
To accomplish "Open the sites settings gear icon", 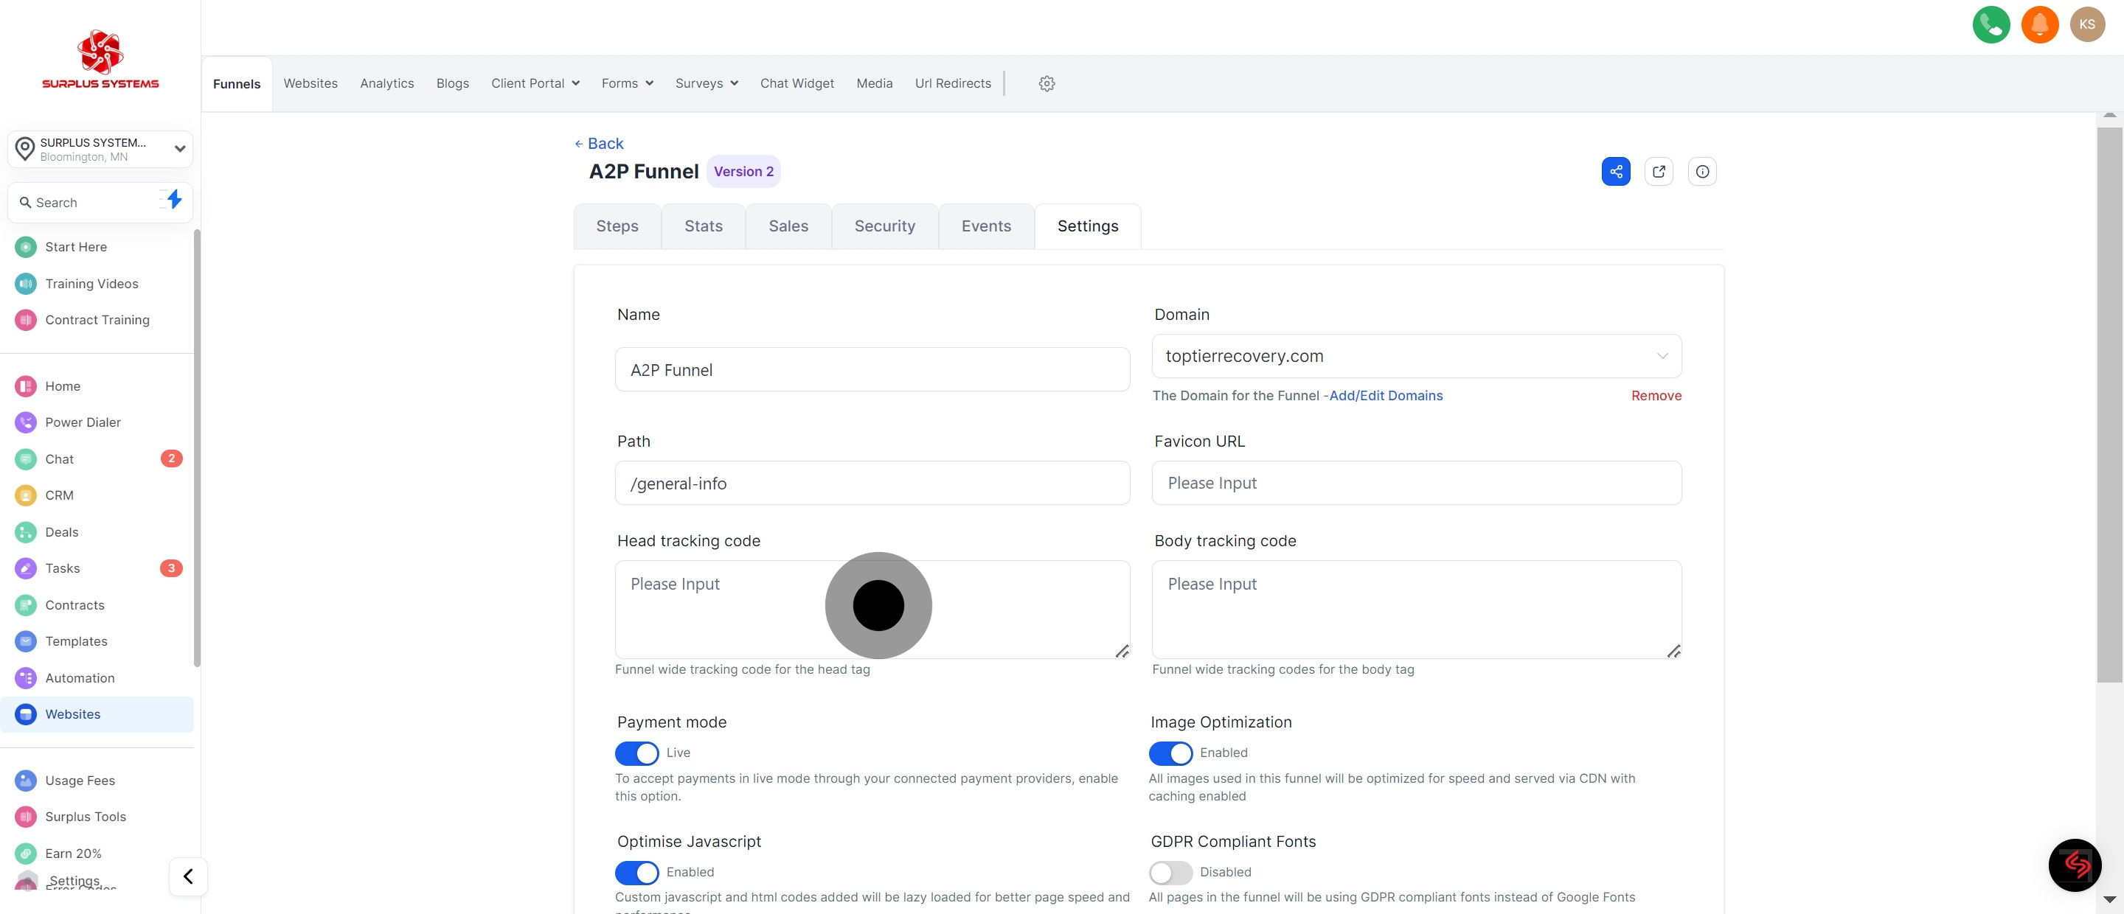I will 1047,83.
